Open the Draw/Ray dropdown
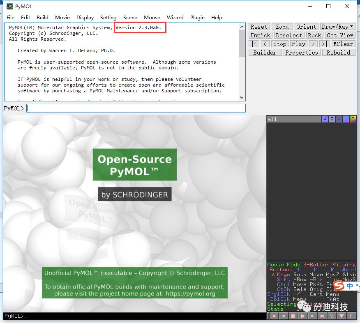Image resolution: width=360 pixels, height=323 pixels. (337, 27)
